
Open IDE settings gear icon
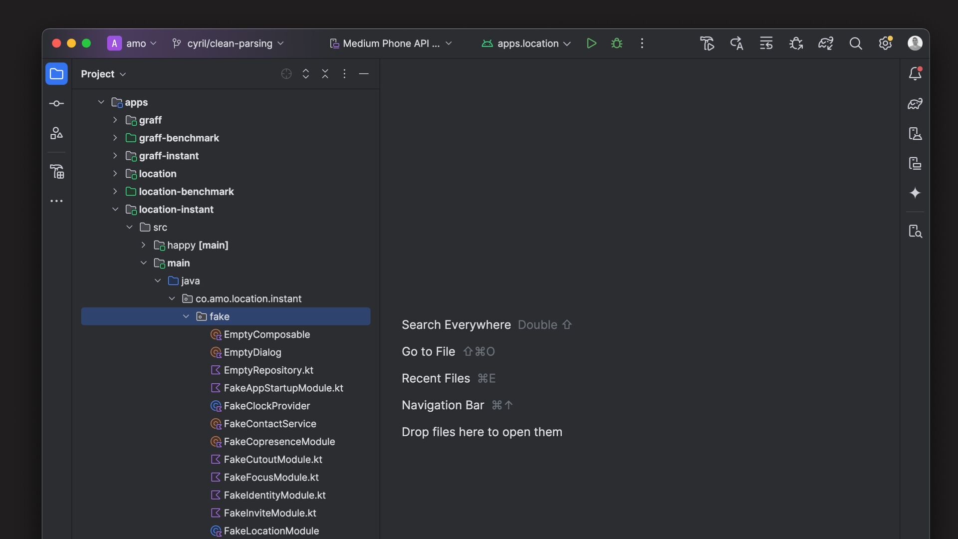[x=885, y=43]
